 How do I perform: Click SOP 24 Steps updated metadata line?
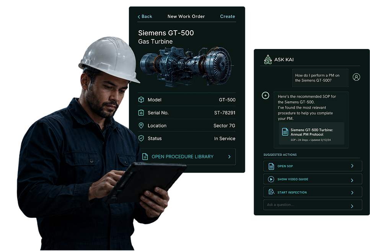(x=311, y=140)
